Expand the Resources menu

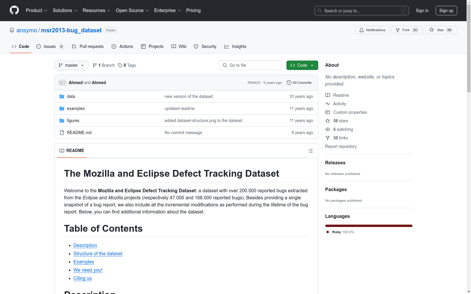[x=97, y=11]
